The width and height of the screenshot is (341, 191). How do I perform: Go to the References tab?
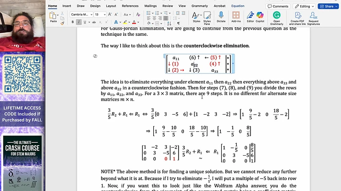(x=130, y=6)
